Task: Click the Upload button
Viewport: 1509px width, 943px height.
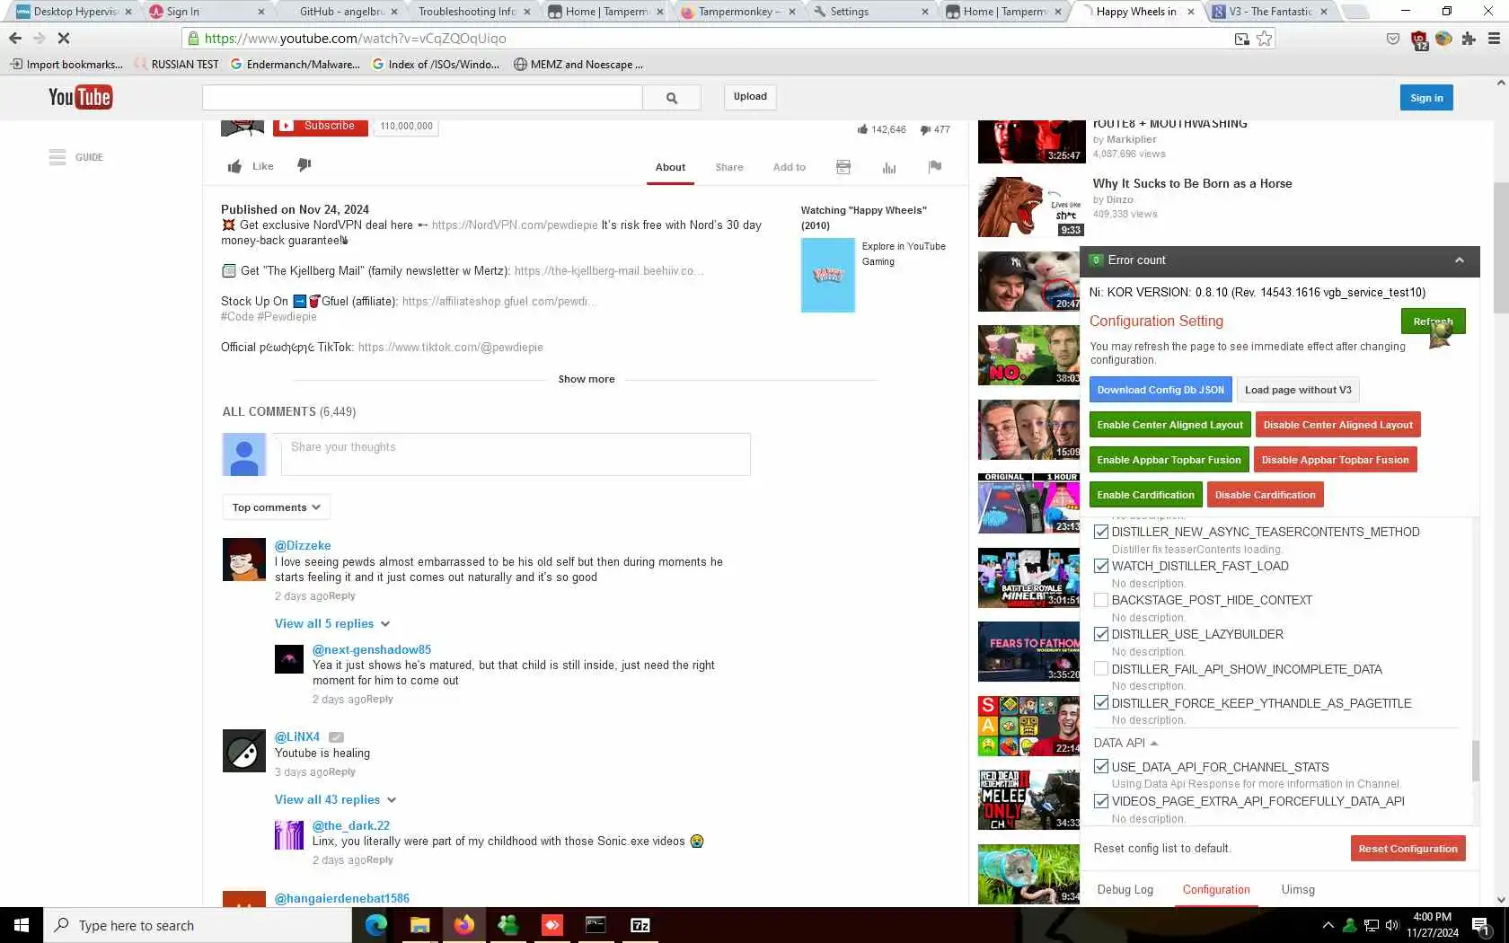Action: click(x=750, y=97)
